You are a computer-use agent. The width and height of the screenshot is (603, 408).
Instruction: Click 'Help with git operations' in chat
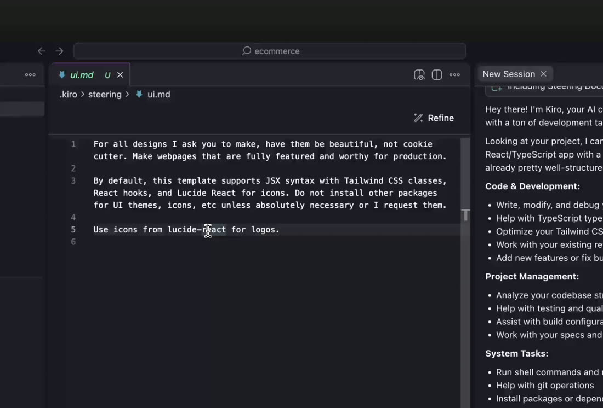(x=544, y=386)
